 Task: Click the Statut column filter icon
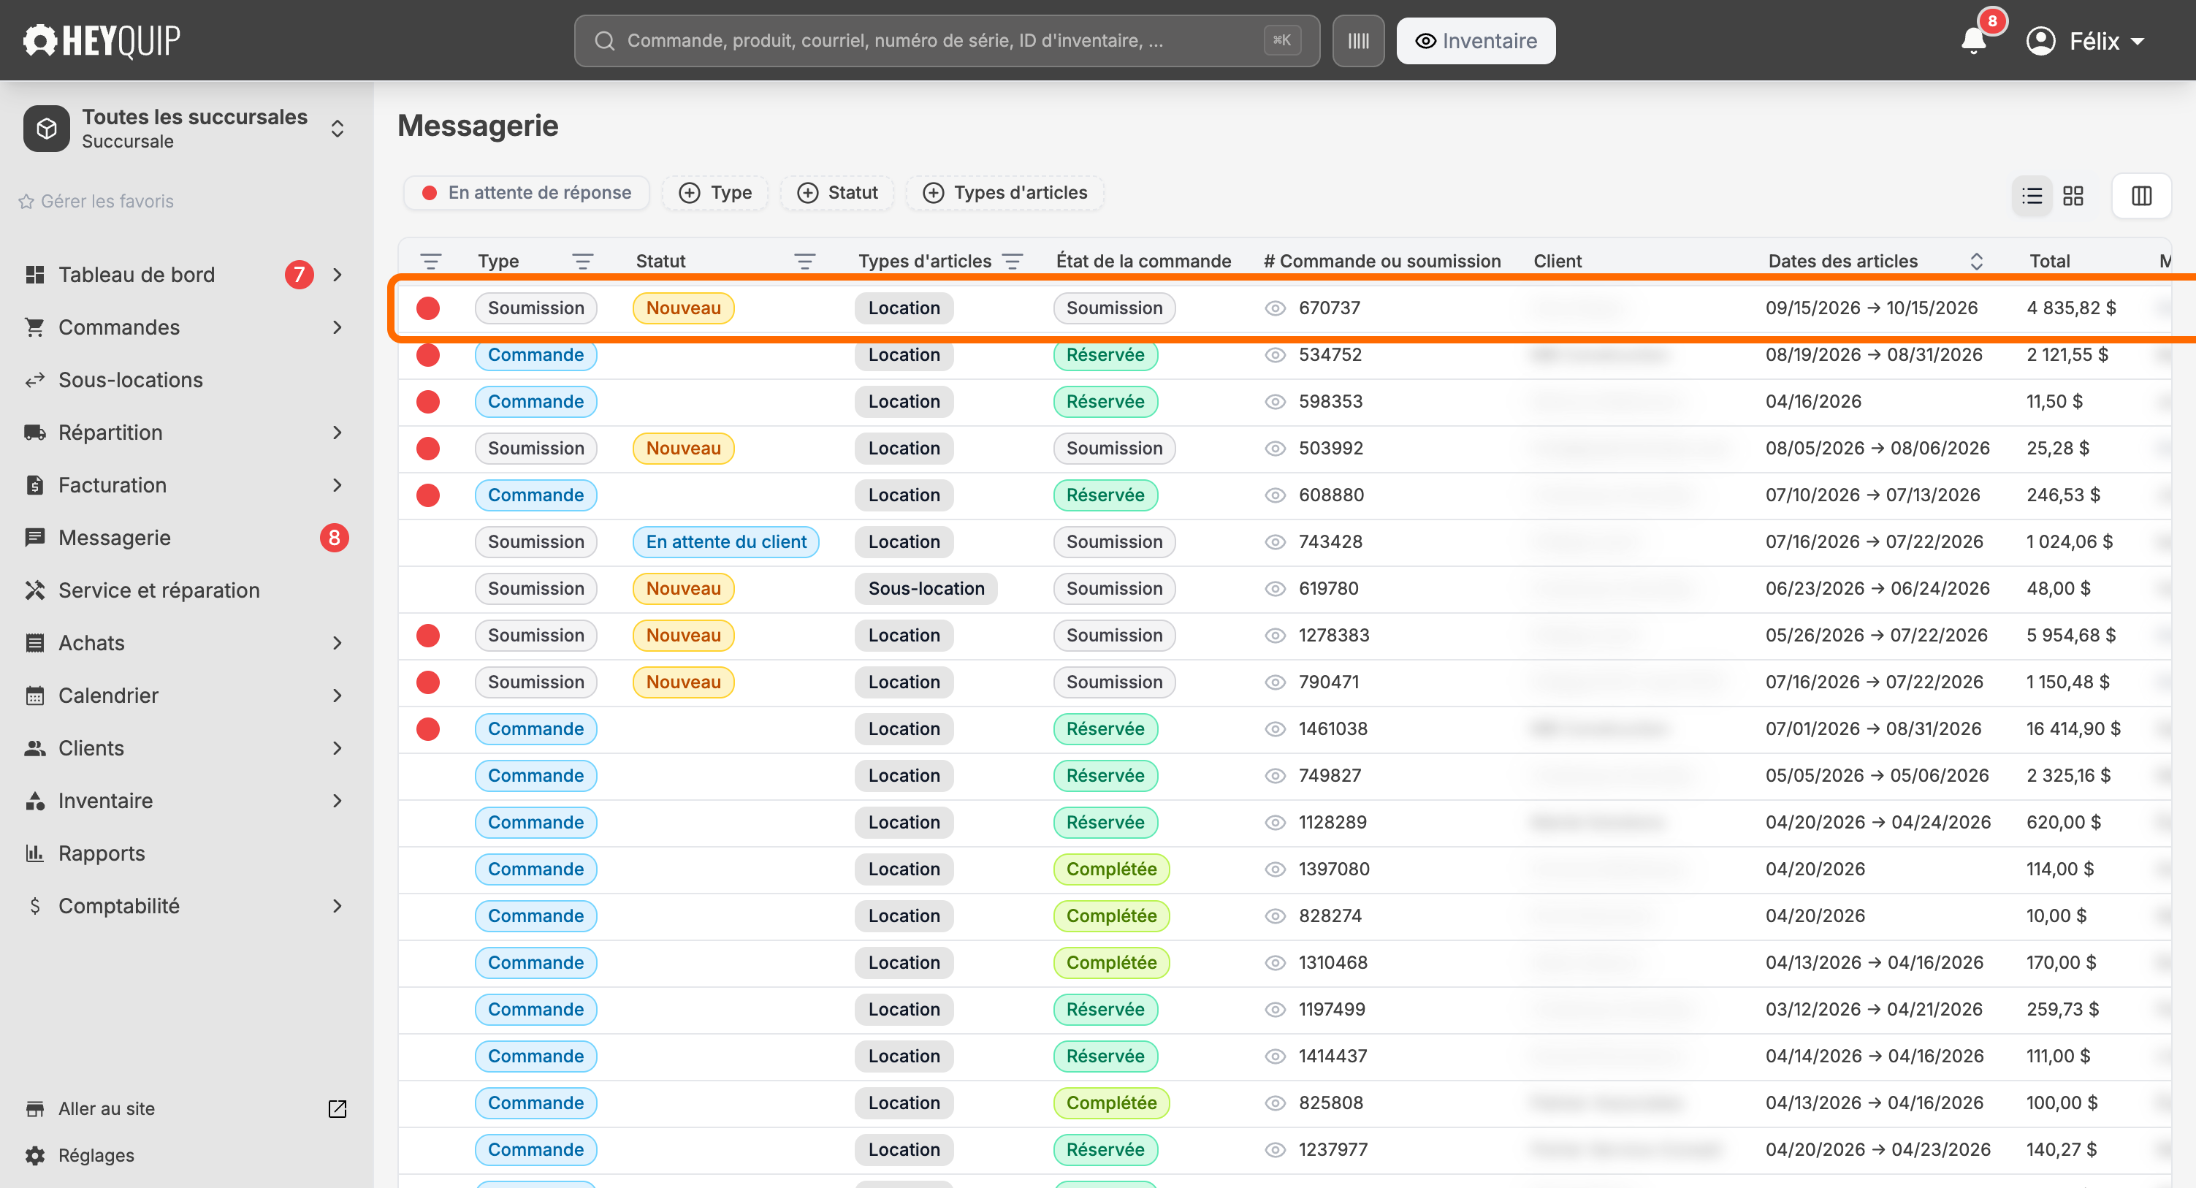pos(805,261)
